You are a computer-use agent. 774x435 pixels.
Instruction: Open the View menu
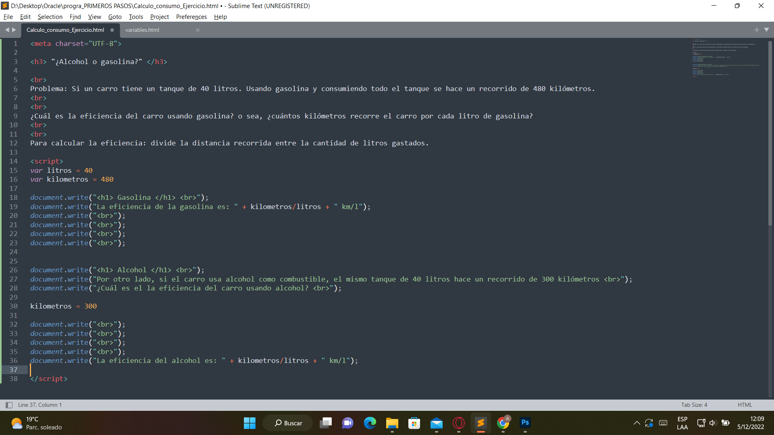[94, 17]
